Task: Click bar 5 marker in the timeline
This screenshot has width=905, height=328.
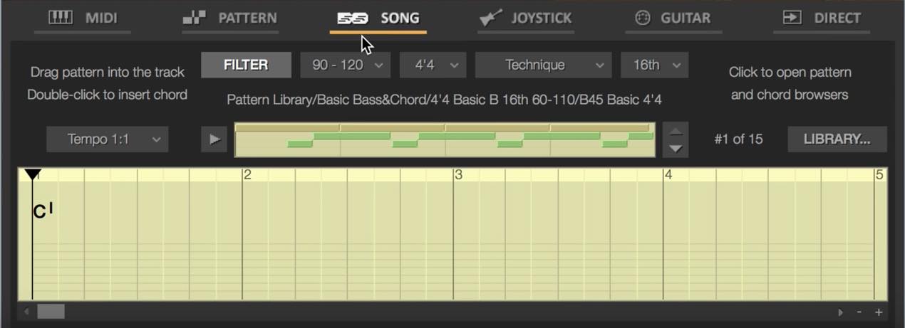Action: point(879,174)
